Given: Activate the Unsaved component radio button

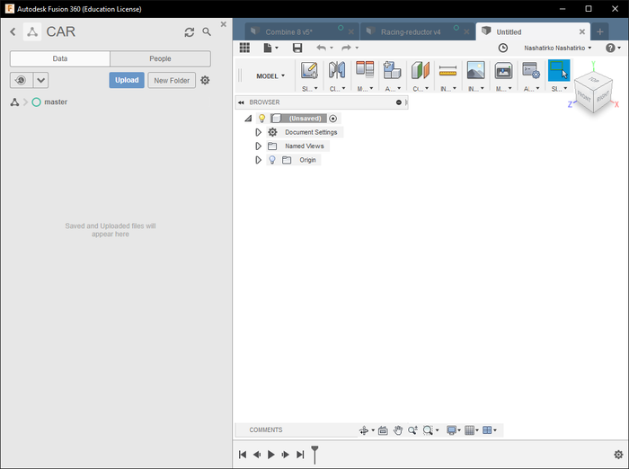Looking at the screenshot, I should 333,119.
